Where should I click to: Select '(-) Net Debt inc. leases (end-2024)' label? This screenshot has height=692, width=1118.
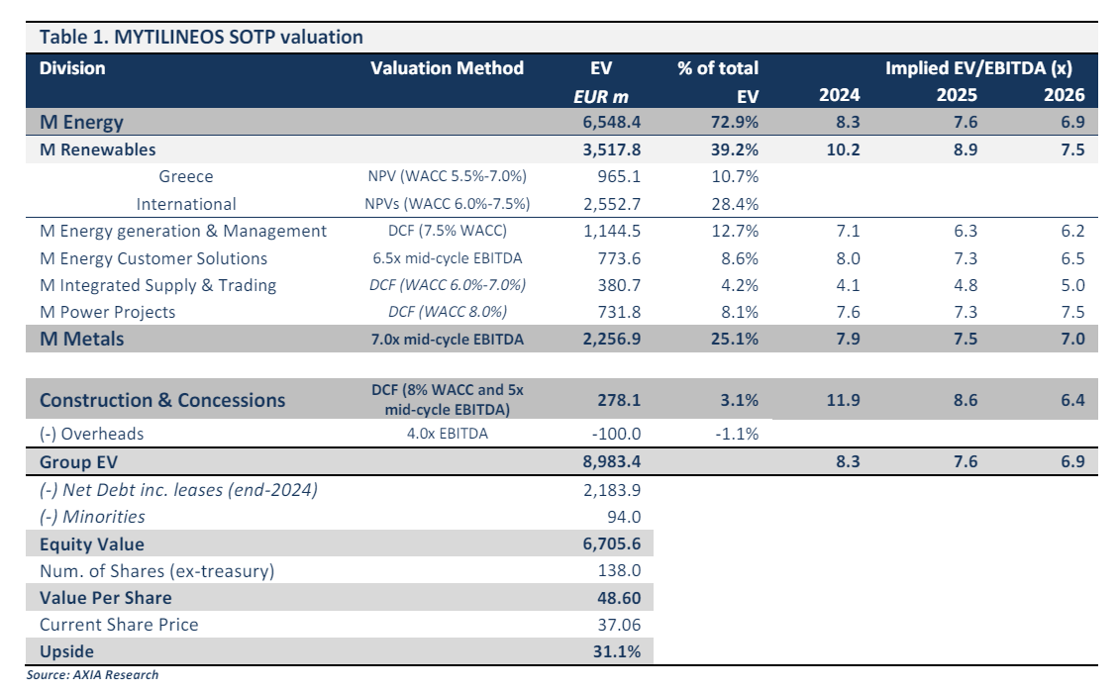[x=178, y=490]
